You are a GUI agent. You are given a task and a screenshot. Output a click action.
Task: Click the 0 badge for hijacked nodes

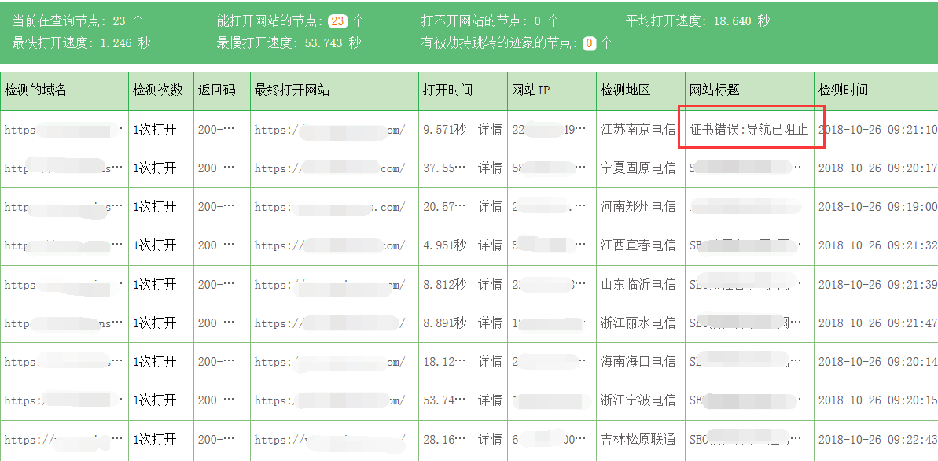pyautogui.click(x=590, y=43)
